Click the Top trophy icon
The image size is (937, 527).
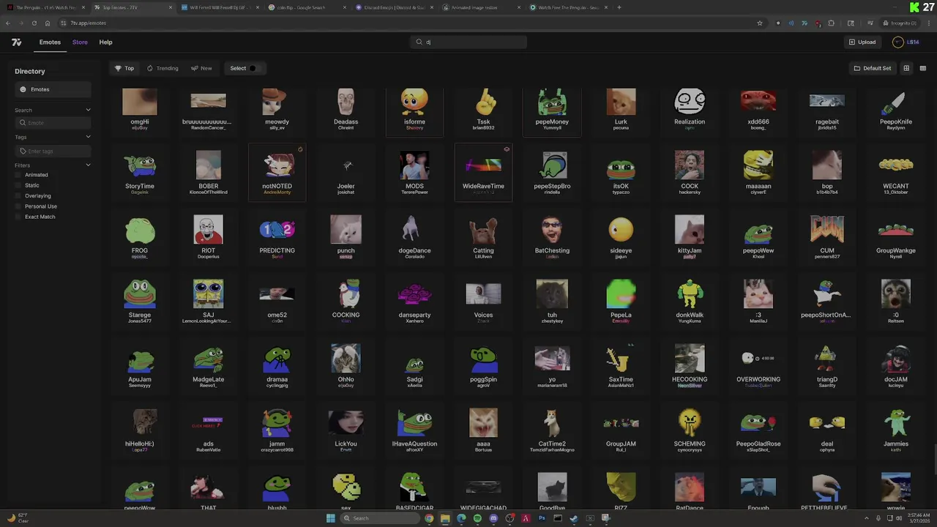118,68
